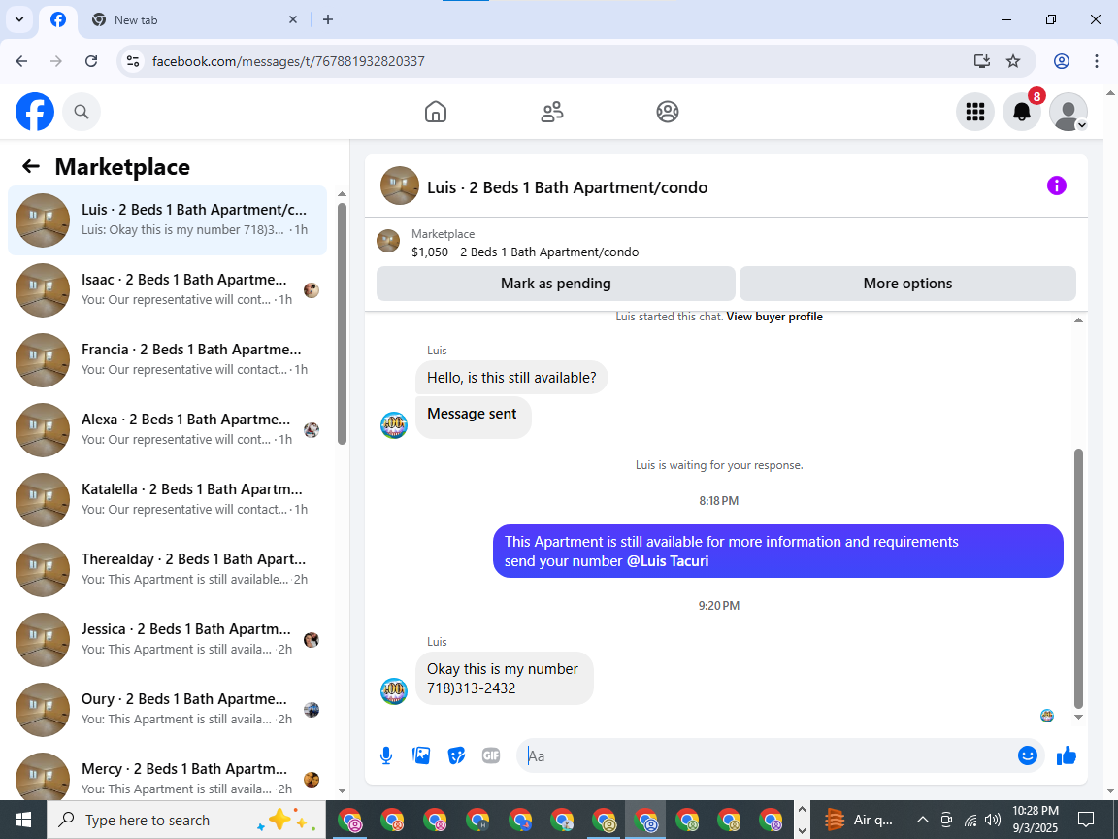Click the 'Okay this is my number' message
This screenshot has width=1118, height=839.
point(504,679)
